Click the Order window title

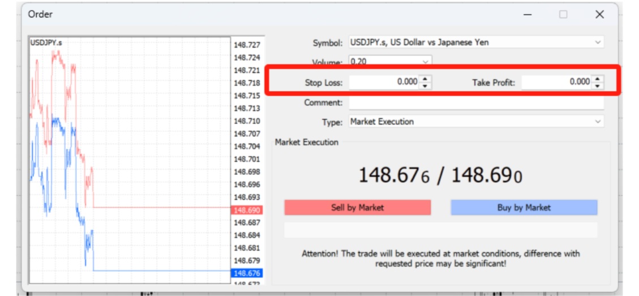40,14
